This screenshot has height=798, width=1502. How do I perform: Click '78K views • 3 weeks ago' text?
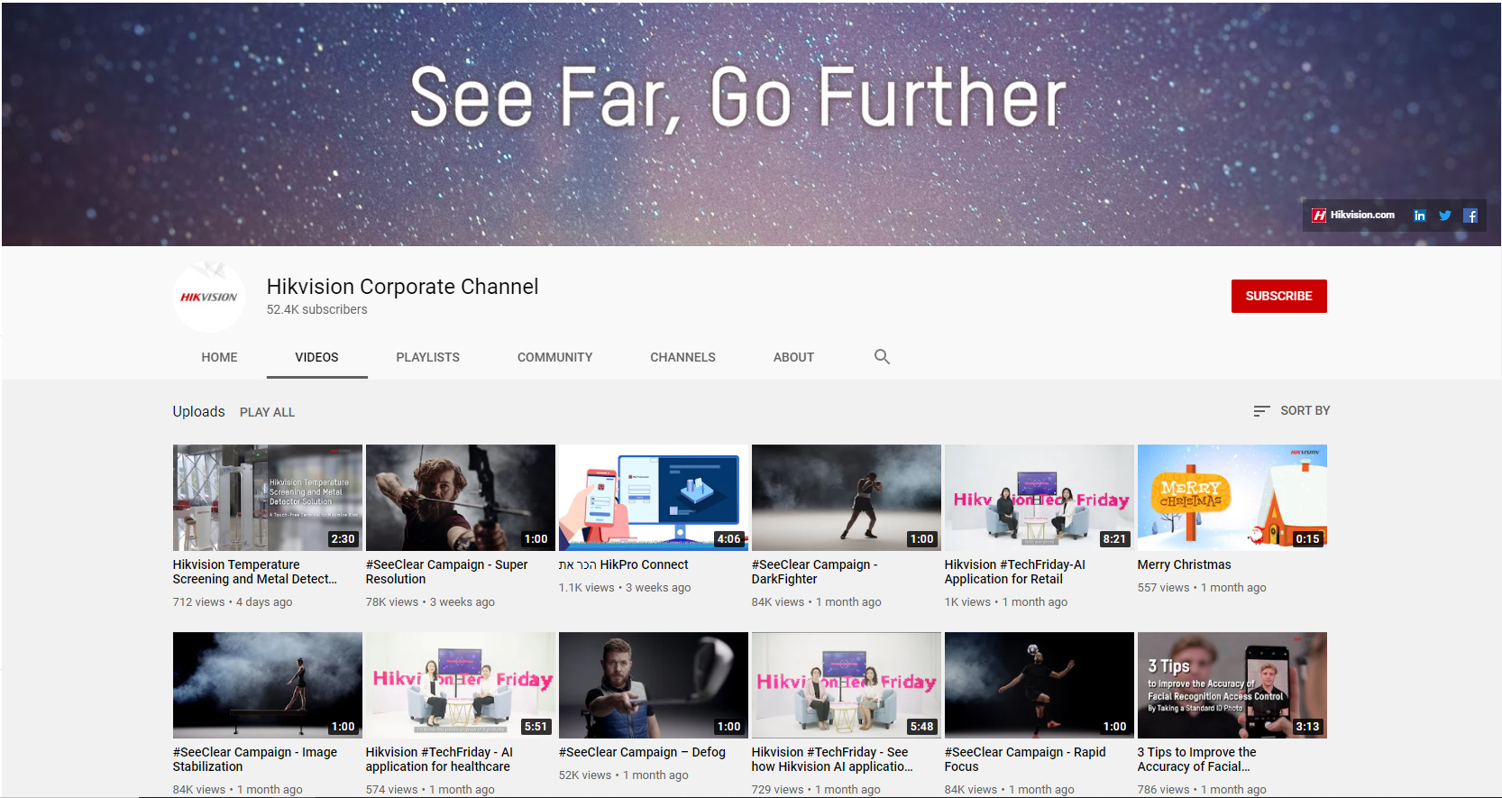click(x=430, y=602)
